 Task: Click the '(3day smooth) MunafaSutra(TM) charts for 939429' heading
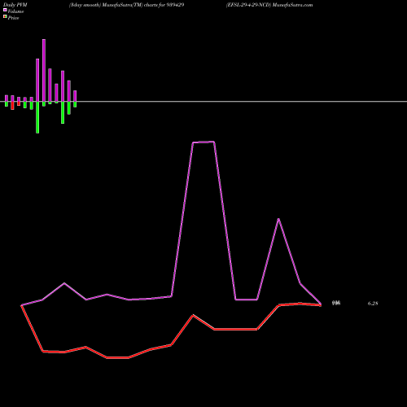[126, 5]
